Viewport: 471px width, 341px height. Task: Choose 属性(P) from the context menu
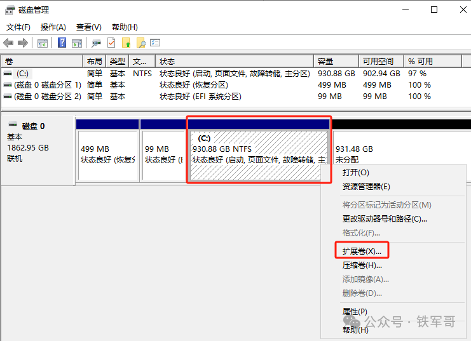[355, 312]
